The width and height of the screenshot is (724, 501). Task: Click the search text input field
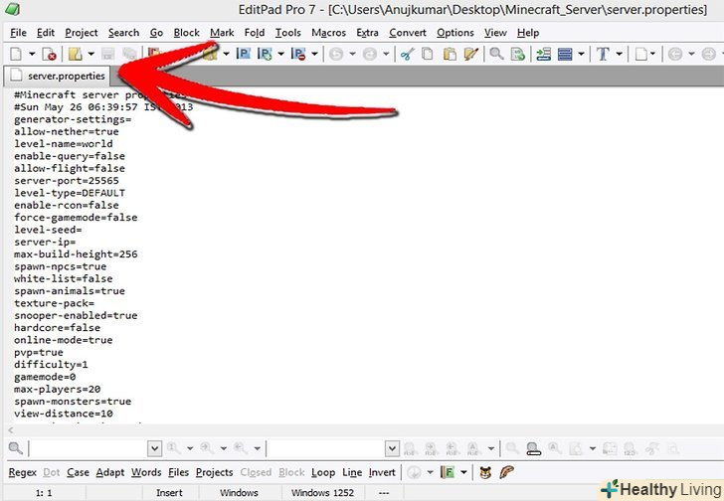click(x=89, y=448)
